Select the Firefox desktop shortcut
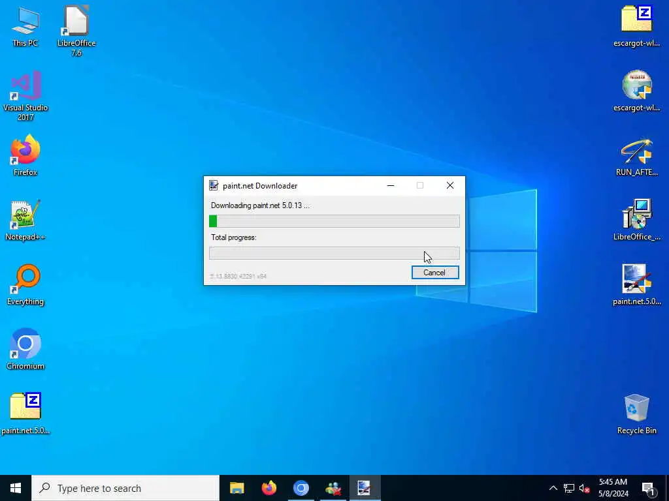The height and width of the screenshot is (501, 669). [x=25, y=155]
